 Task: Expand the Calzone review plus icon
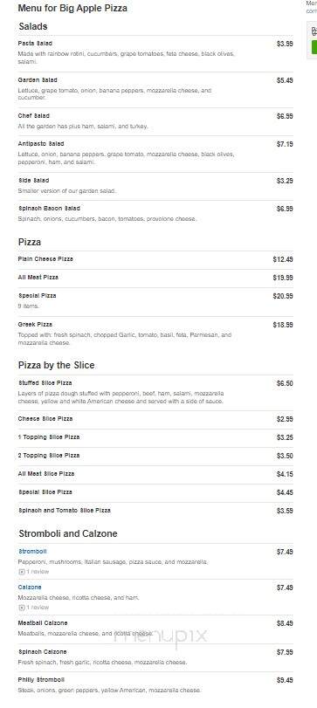coord(21,608)
